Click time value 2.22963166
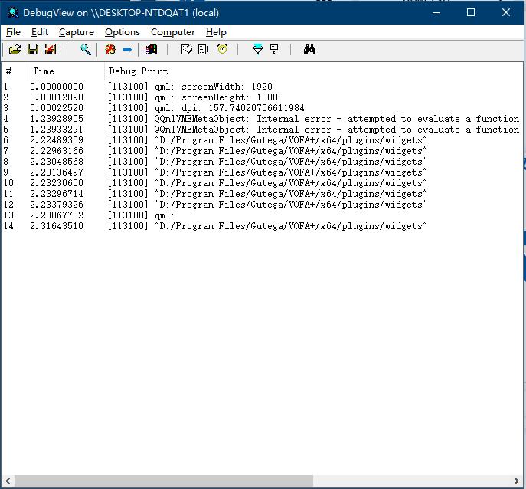 pos(57,151)
